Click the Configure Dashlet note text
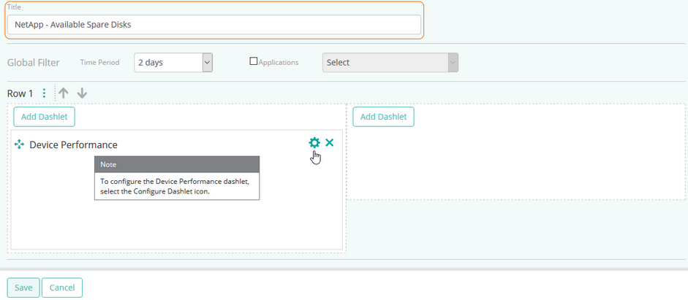 coord(175,186)
